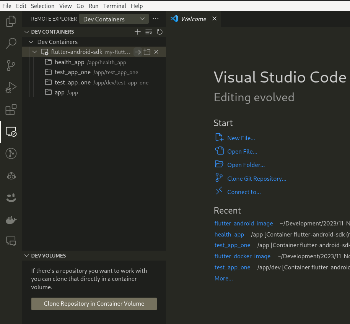Click the Open File icon under Start
The height and width of the screenshot is (324, 350).
point(219,151)
